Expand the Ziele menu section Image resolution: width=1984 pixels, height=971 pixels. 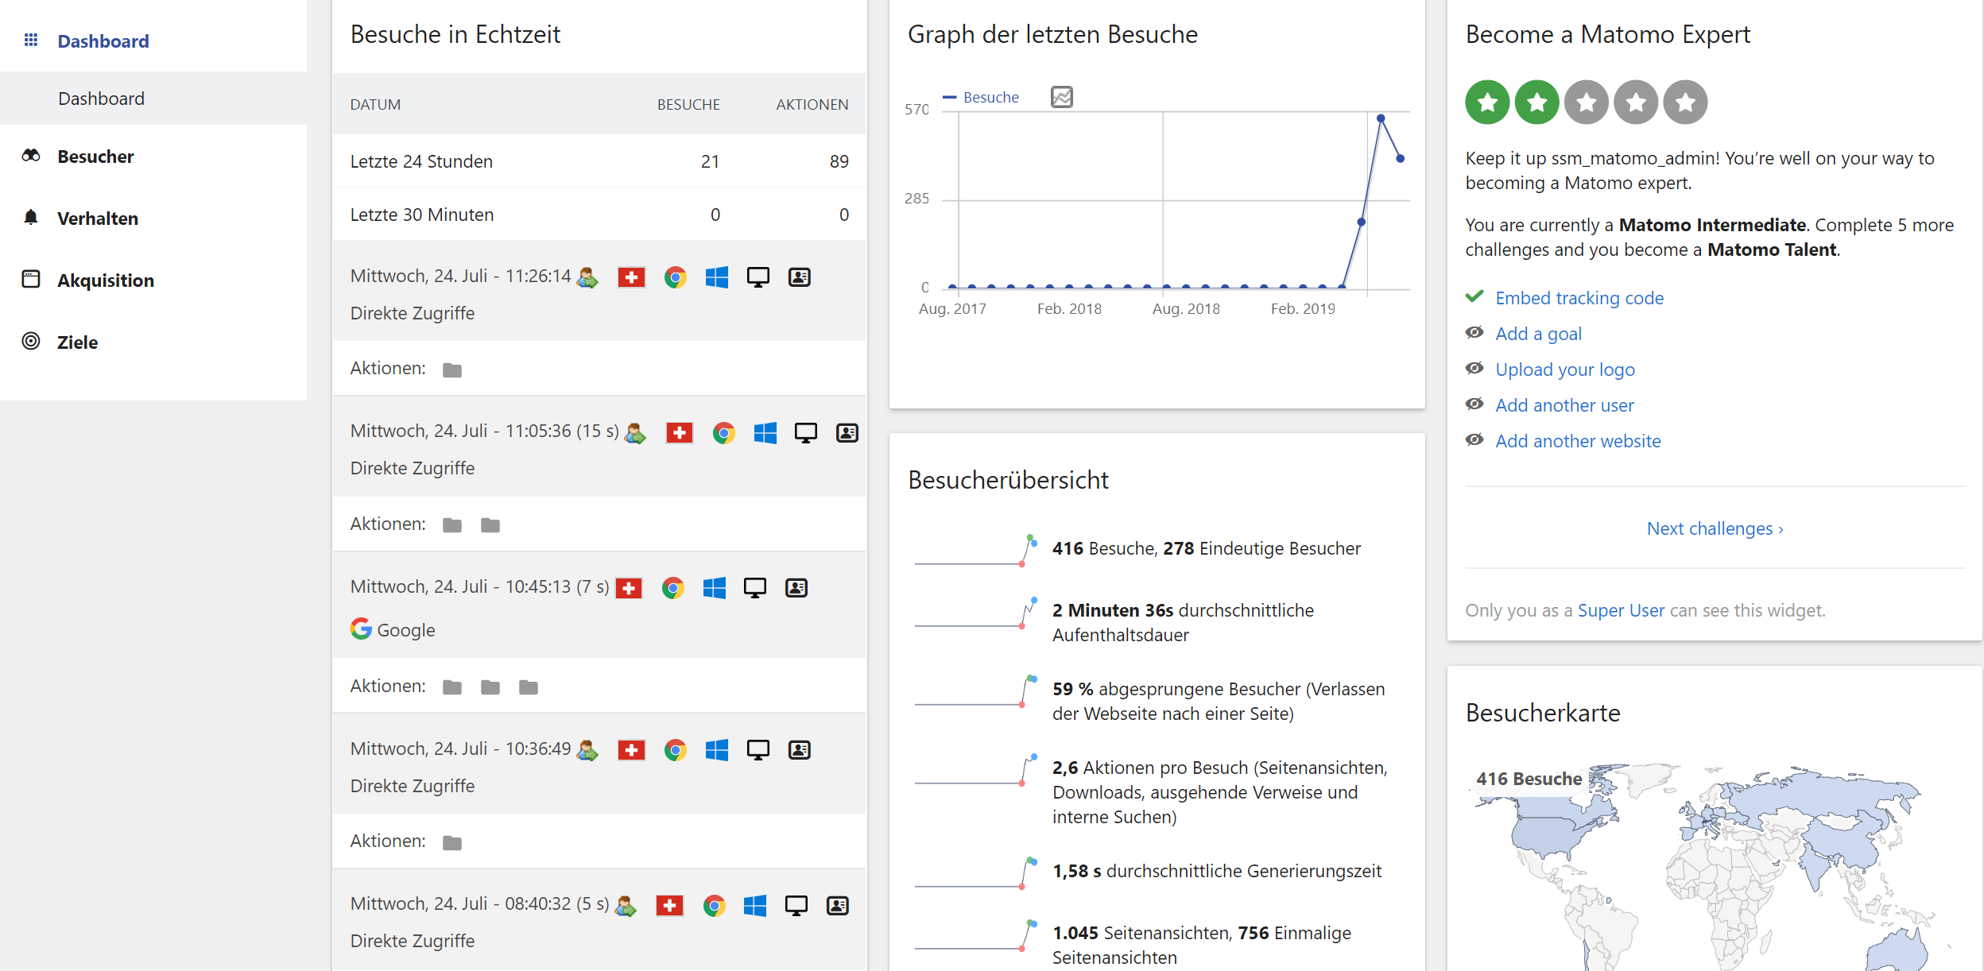tap(77, 342)
